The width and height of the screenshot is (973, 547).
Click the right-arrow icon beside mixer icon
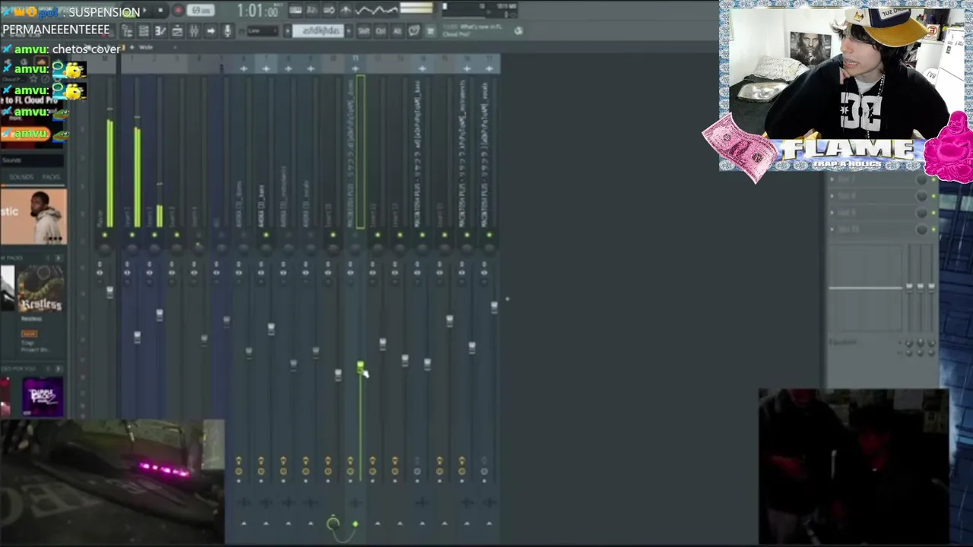pyautogui.click(x=211, y=30)
